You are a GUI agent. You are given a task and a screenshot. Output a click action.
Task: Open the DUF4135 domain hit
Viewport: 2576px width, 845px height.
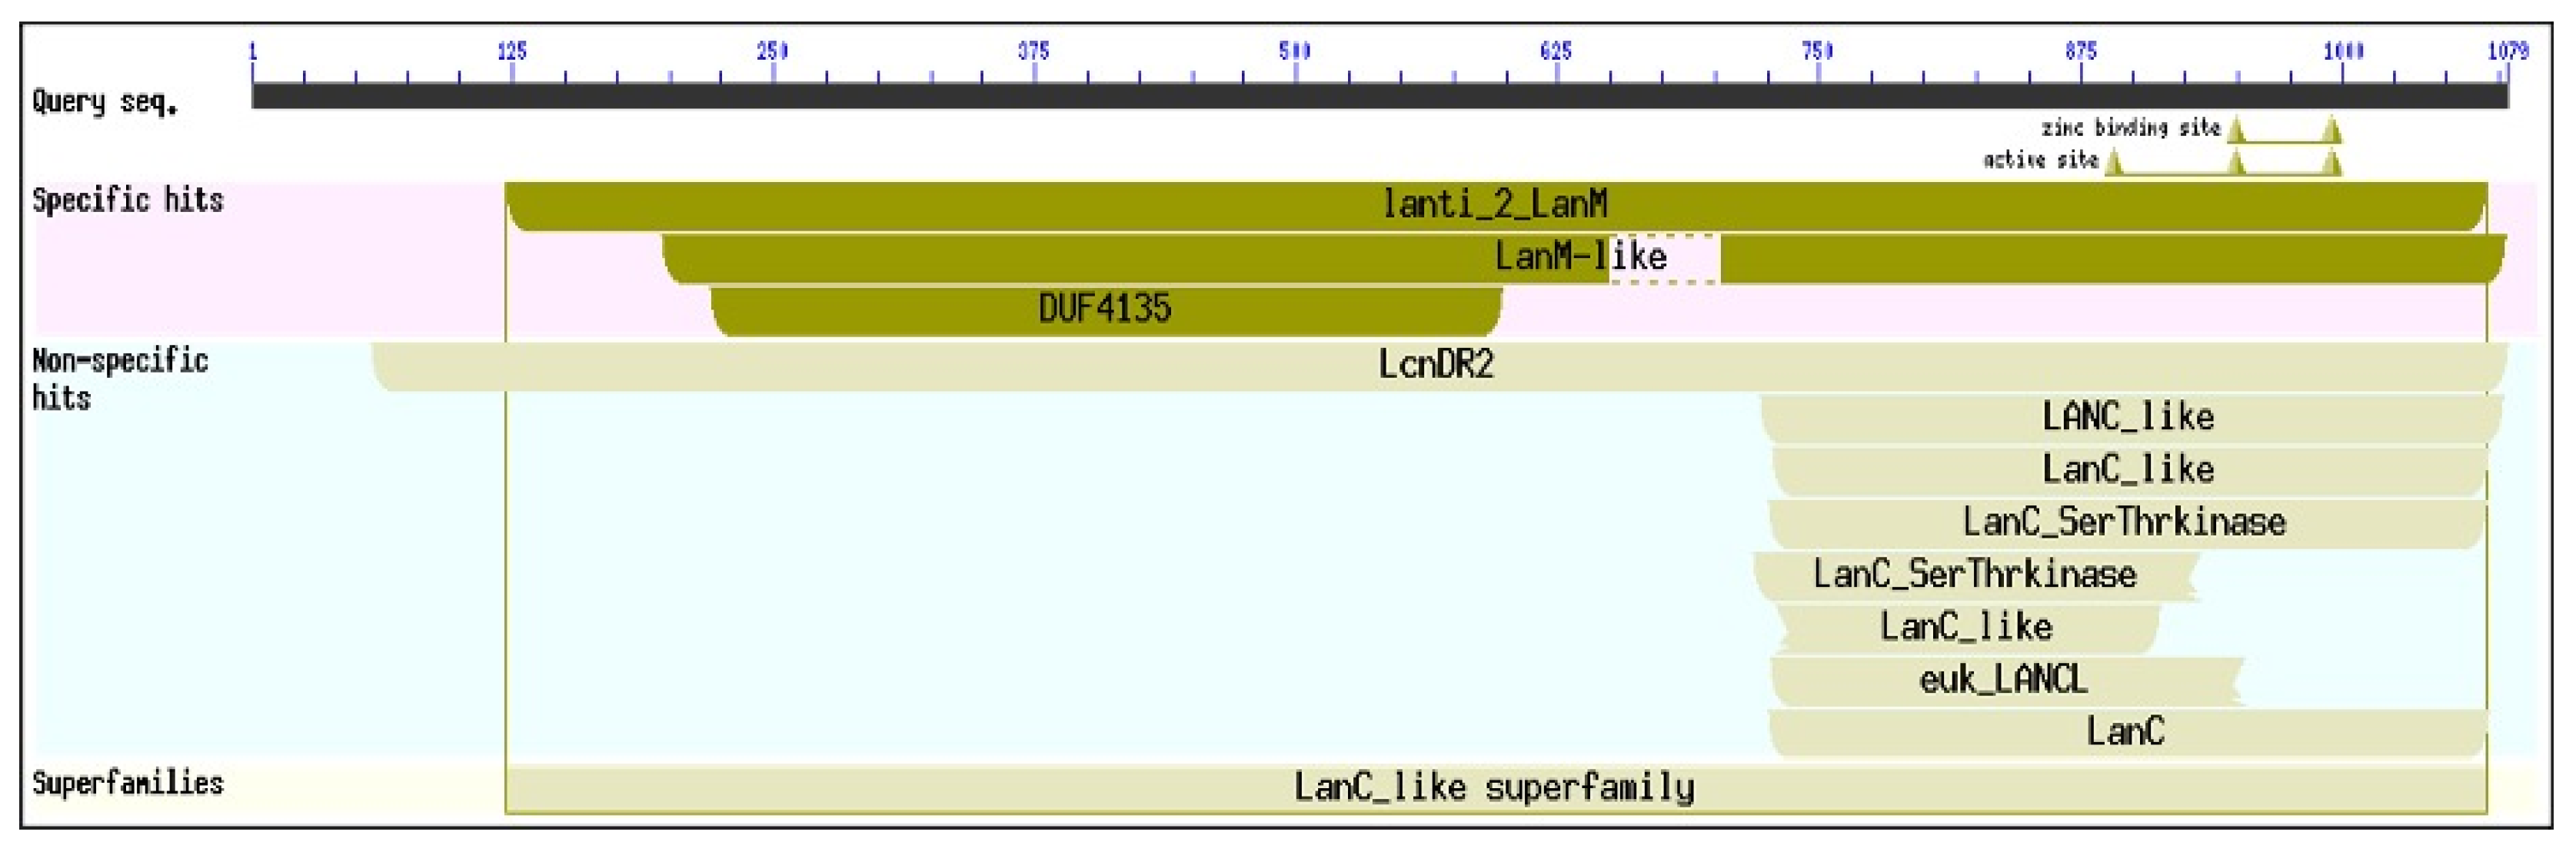click(x=1104, y=310)
